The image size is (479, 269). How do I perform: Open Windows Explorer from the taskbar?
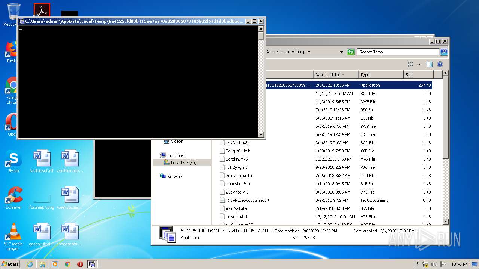[x=42, y=264]
